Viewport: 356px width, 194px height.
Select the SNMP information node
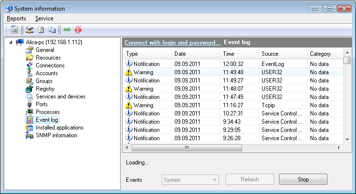[x=56, y=135]
